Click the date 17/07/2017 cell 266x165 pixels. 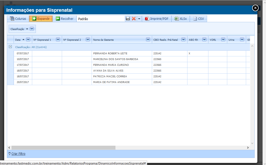(x=23, y=65)
